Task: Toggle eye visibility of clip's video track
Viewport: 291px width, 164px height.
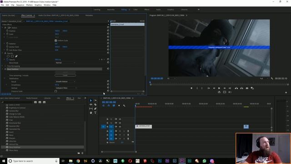Action: pos(120,127)
